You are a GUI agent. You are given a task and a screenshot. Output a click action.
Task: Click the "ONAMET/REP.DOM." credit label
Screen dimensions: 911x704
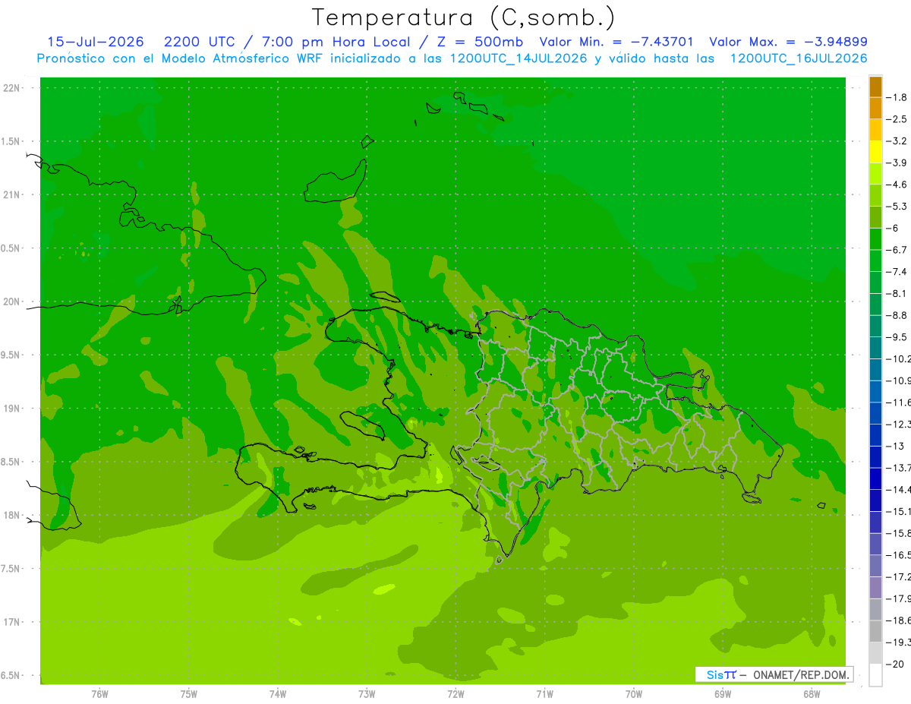pyautogui.click(x=801, y=674)
